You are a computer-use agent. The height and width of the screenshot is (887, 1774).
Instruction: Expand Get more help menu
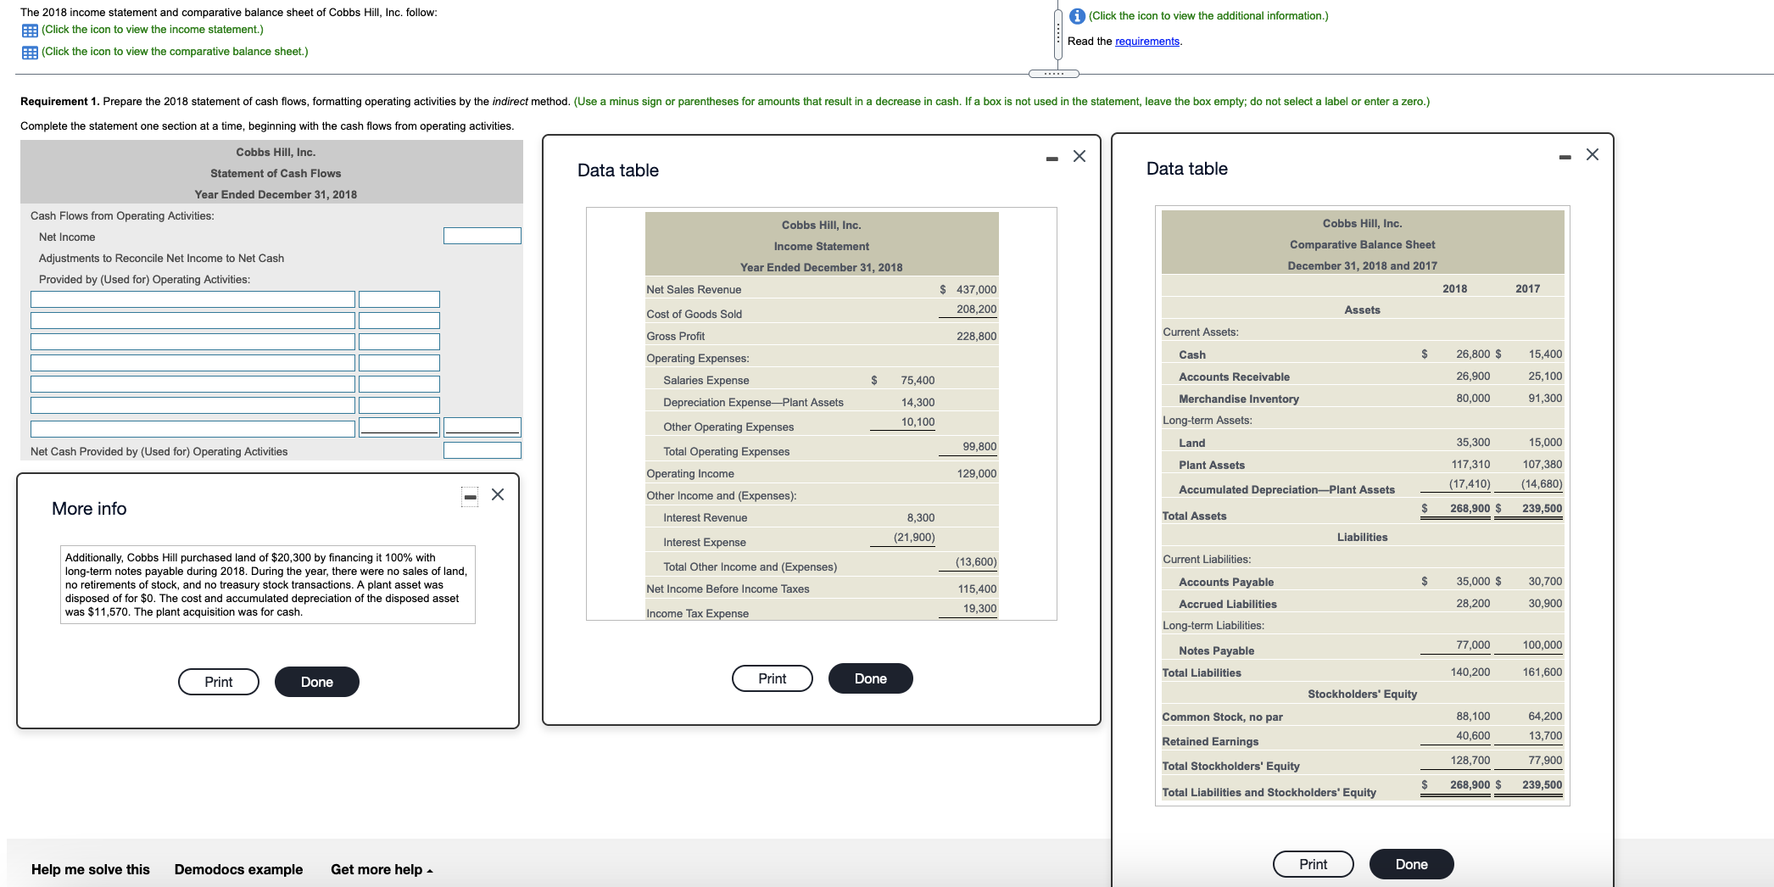coord(382,869)
